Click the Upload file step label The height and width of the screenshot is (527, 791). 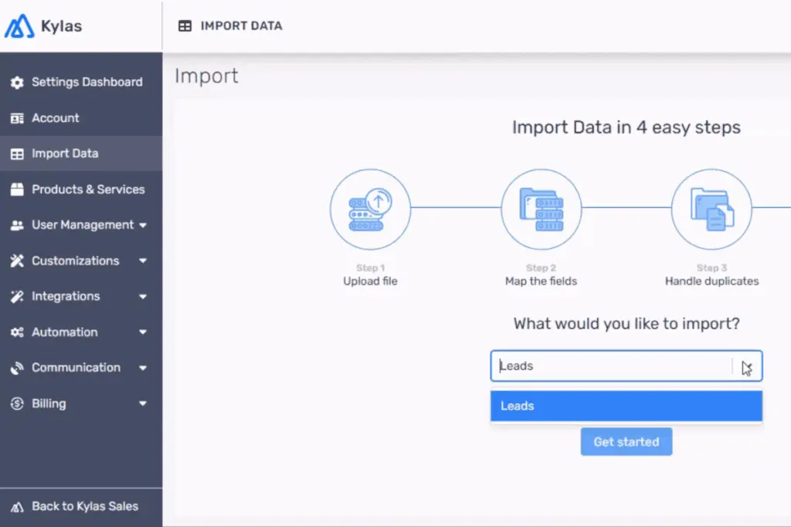[x=370, y=281]
